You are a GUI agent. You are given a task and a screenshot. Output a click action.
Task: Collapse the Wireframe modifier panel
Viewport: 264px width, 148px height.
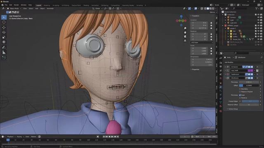pyautogui.click(x=226, y=78)
